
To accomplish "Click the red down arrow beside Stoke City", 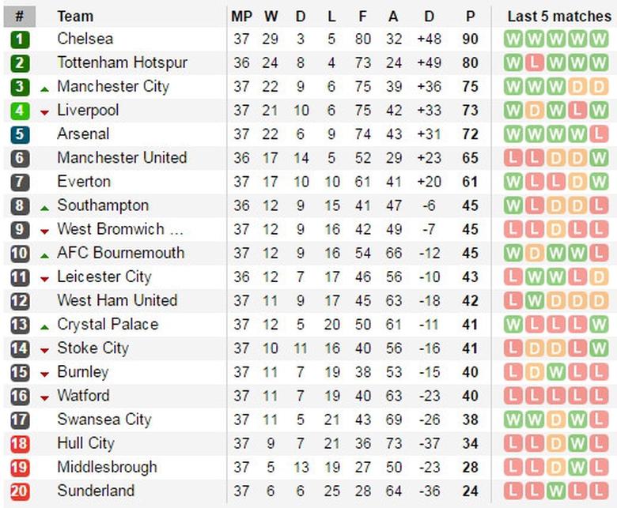I will (x=44, y=350).
